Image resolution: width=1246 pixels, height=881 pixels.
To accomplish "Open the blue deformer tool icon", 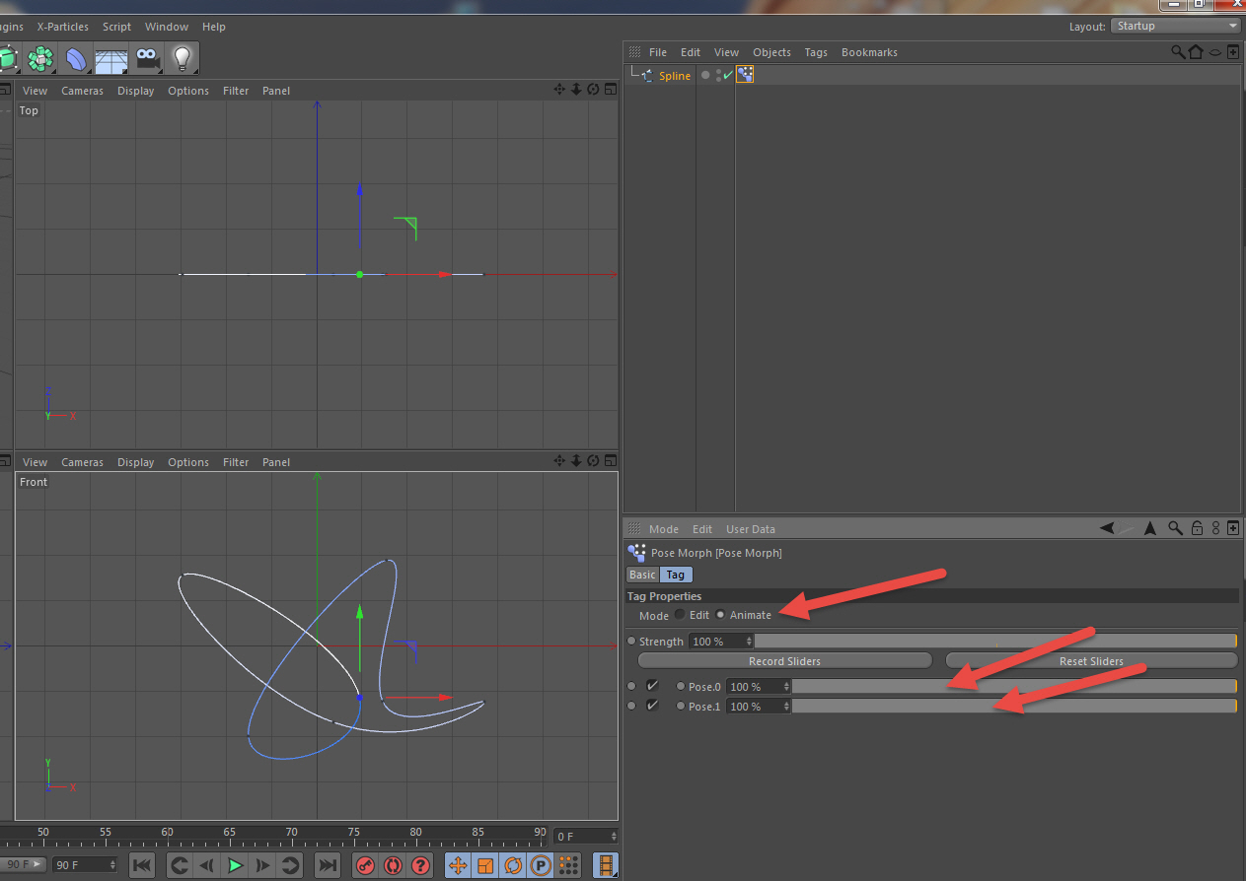I will (76, 59).
